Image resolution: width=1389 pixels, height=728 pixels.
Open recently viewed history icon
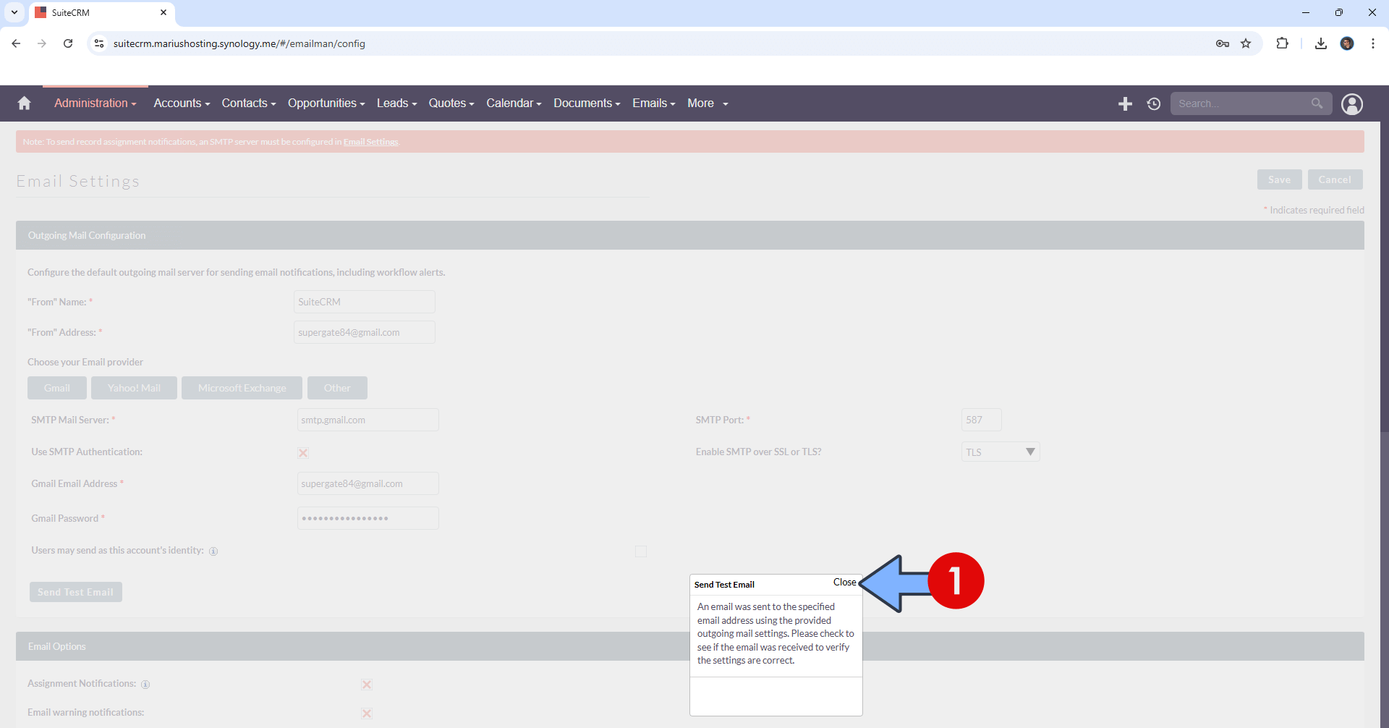pyautogui.click(x=1154, y=104)
